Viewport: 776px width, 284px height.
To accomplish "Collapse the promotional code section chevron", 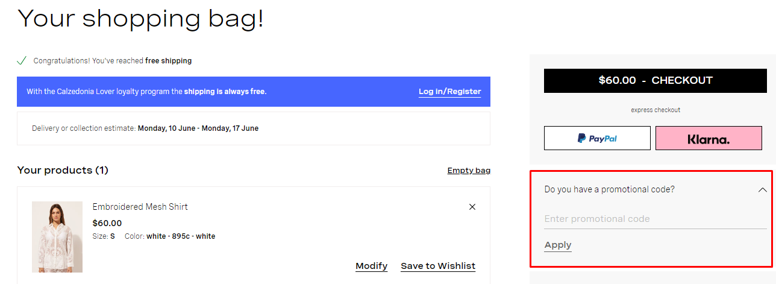I will pyautogui.click(x=762, y=189).
